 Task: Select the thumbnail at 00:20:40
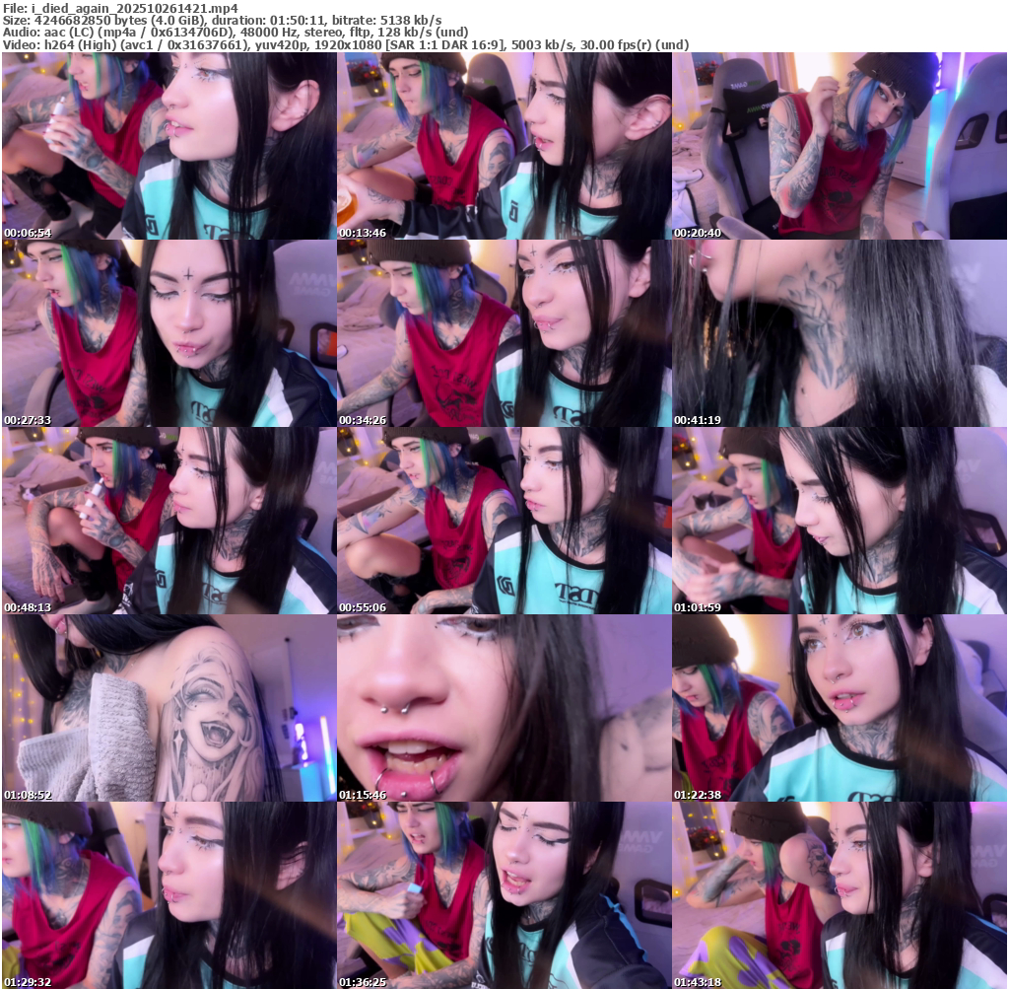coord(840,146)
